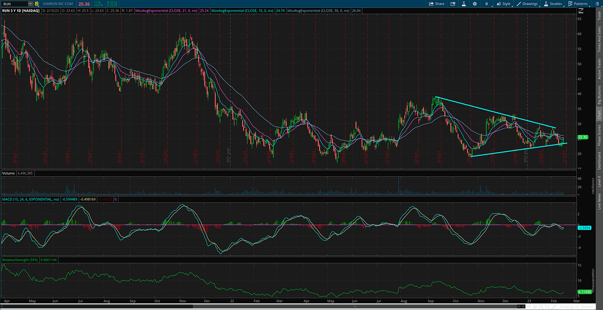Screen dimensions: 603x310
Task: Open the Trade side tab
Action: tap(599, 16)
